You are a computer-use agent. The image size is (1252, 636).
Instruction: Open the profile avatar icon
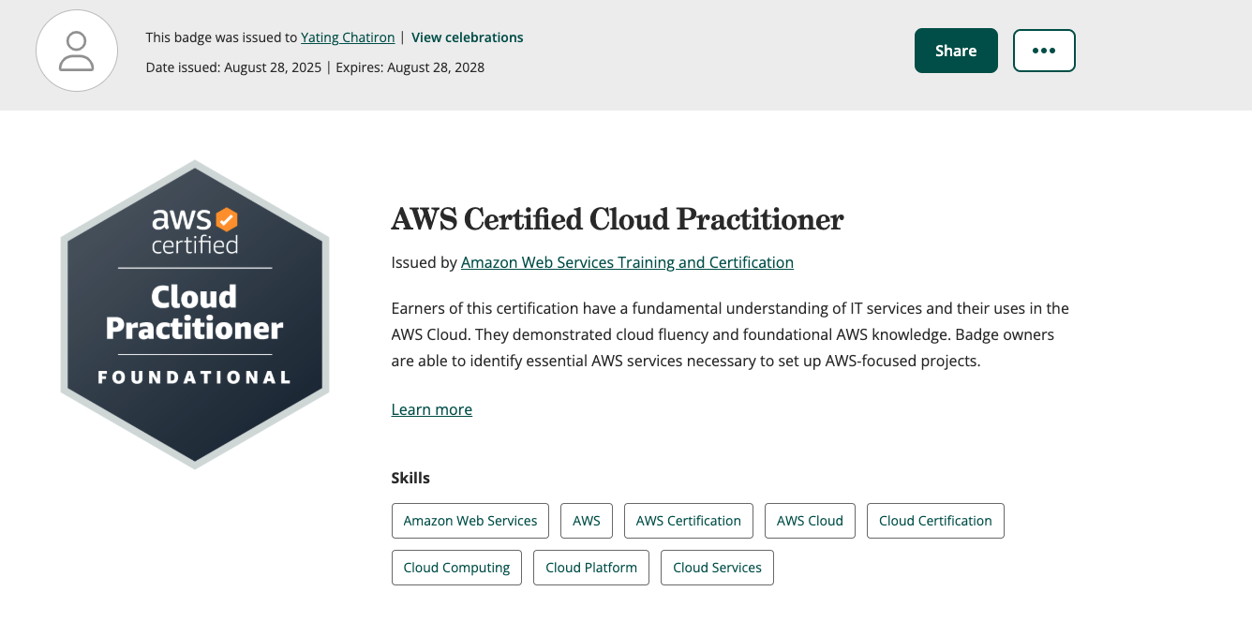(x=77, y=51)
